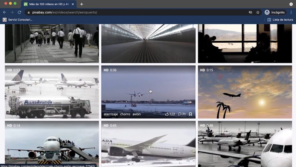296x167 pixels.
Task: Click the macOS green fullscreen button
Action: click(x=15, y=3)
